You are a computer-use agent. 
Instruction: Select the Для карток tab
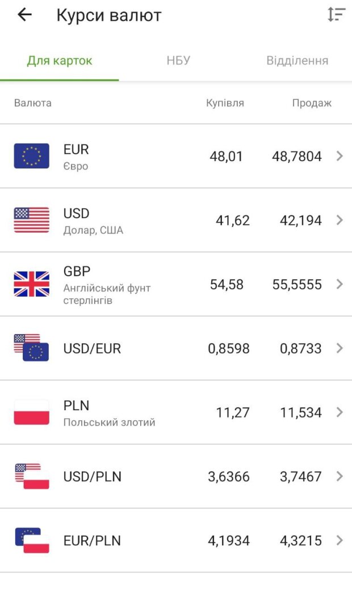tap(60, 61)
